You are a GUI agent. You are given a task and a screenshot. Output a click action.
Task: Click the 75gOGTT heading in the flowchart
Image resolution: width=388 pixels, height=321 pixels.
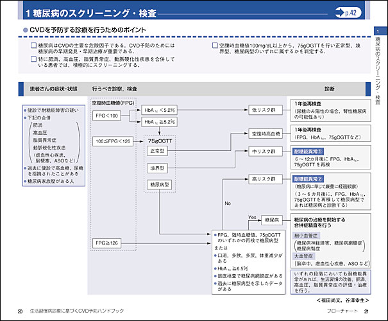[159, 140]
